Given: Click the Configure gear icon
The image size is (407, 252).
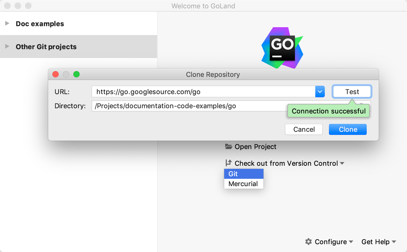Looking at the screenshot, I should coord(309,242).
